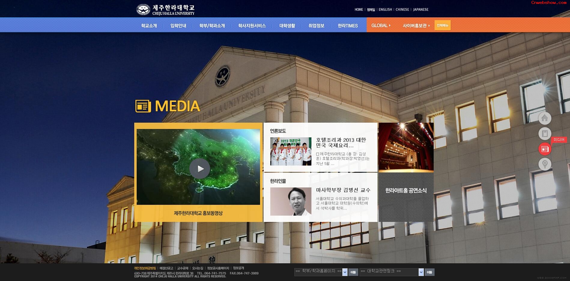Open the 호텔조리과 2013 대한민국 국제요리 headline
The height and width of the screenshot is (281, 570).
pyautogui.click(x=341, y=143)
